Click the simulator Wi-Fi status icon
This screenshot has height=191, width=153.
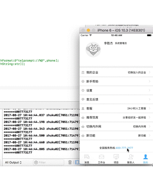(x=91, y=35)
